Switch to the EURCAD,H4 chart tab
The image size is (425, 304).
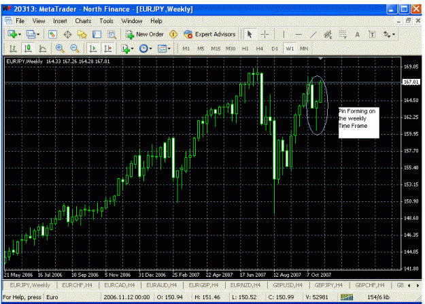(x=119, y=285)
